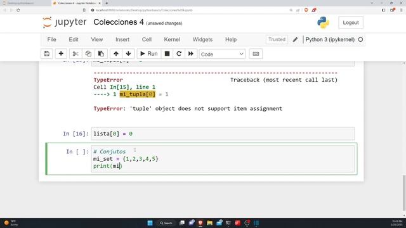Open the Windows Start menu
Screen dimensions: 406x228
[150, 223]
